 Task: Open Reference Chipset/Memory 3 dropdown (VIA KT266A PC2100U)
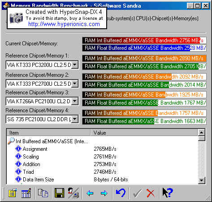click(x=75, y=101)
